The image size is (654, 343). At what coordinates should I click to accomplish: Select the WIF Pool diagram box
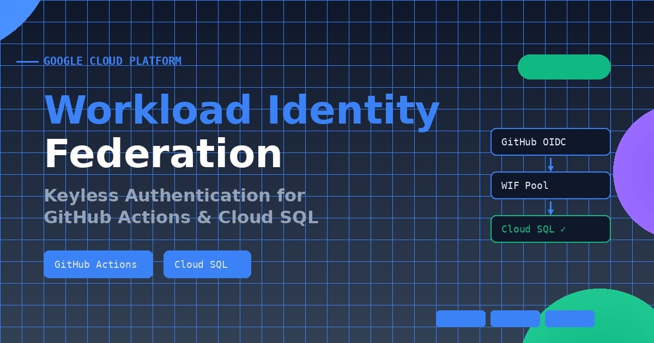550,186
